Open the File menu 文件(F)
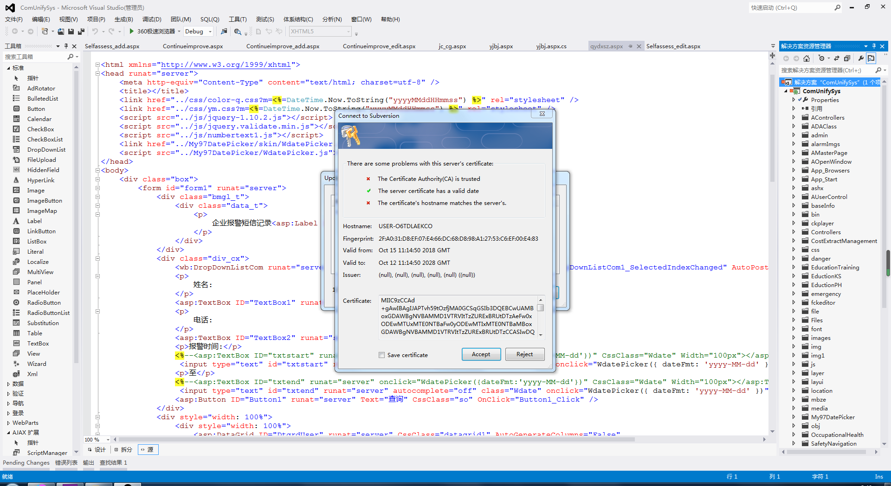This screenshot has height=486, width=891. (x=14, y=19)
